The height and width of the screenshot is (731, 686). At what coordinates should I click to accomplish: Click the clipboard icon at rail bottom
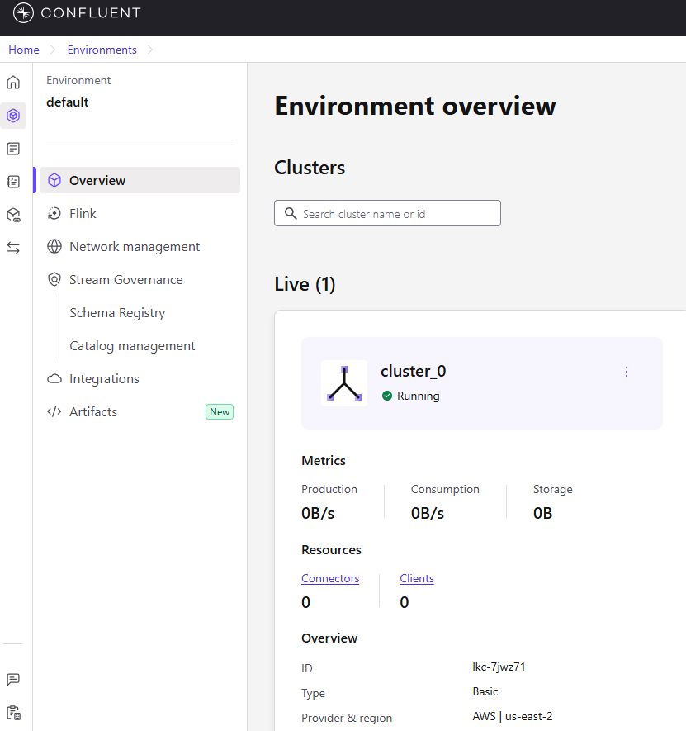click(13, 712)
